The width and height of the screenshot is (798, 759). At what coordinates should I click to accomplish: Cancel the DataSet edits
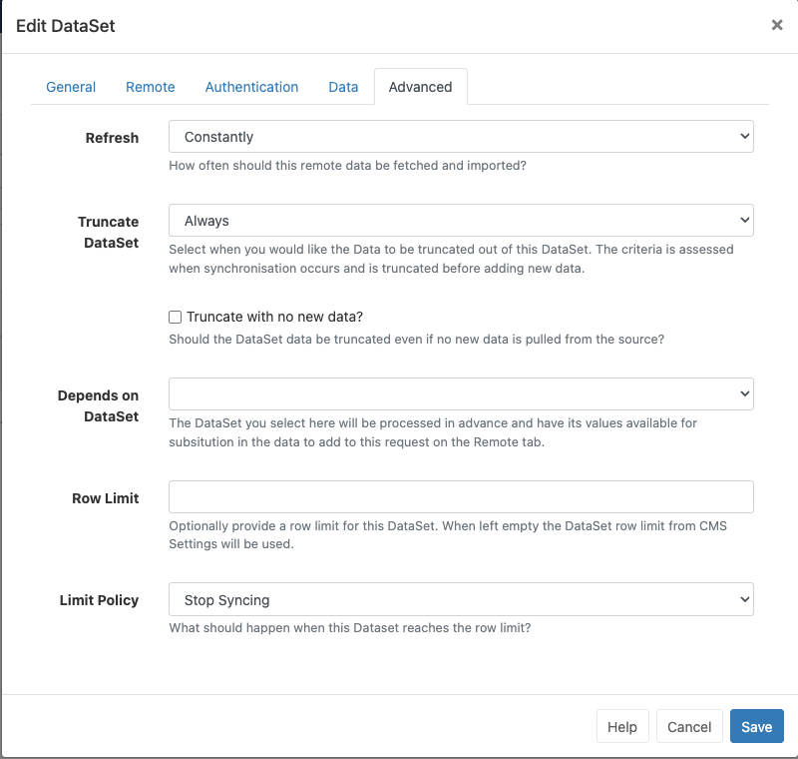(689, 726)
